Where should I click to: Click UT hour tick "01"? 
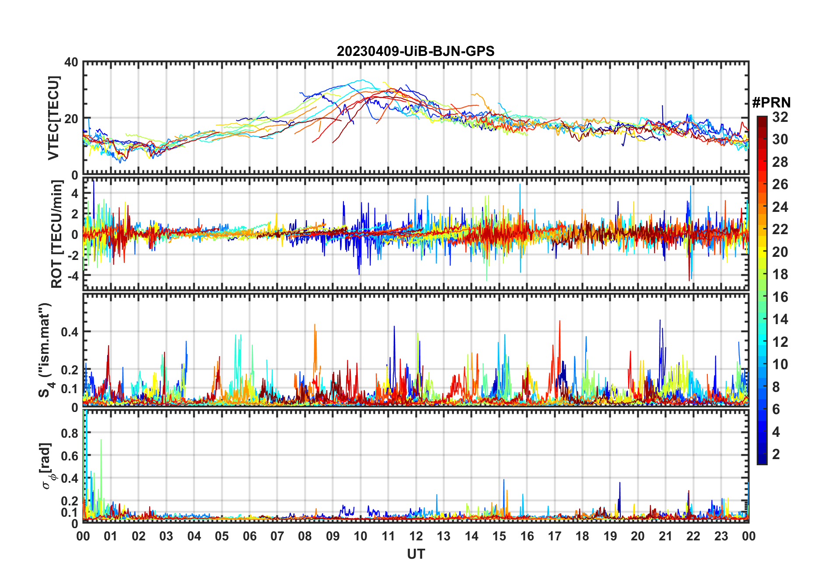(x=111, y=536)
